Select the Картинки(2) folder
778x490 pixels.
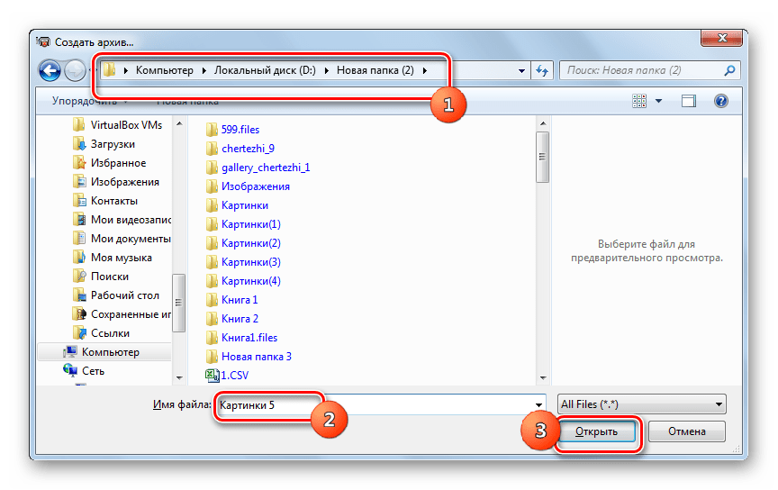coord(251,243)
